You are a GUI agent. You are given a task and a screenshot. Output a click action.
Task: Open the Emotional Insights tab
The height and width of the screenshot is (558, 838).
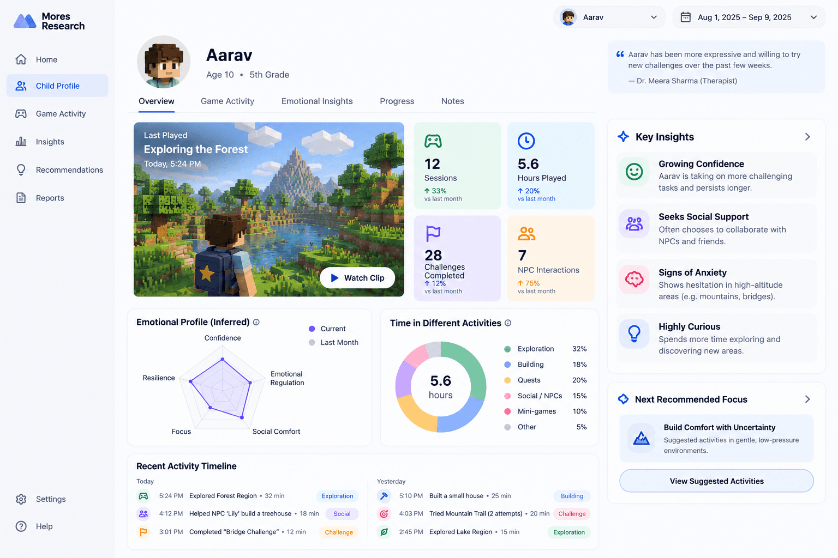point(317,101)
